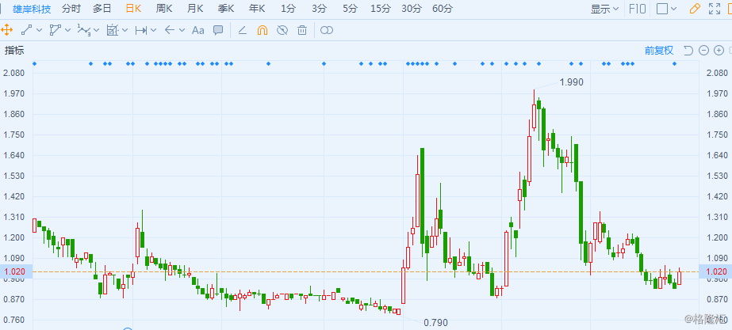Open the F10 company info button
Viewport: 732px width, 330px height.
637,9
